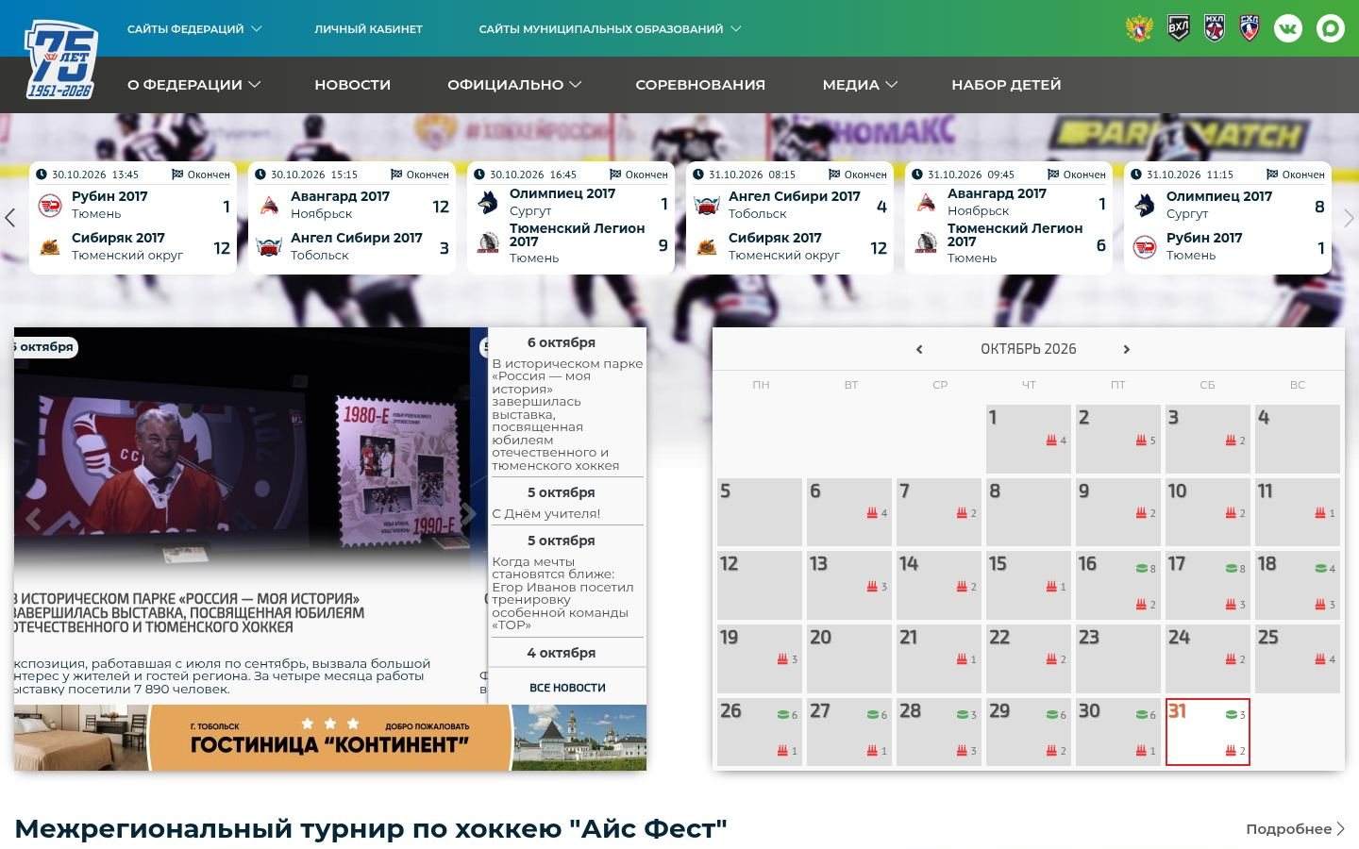Image resolution: width=1359 pixels, height=849 pixels.
Task: Open the ВХЛ league shield icon
Action: coord(1179,28)
